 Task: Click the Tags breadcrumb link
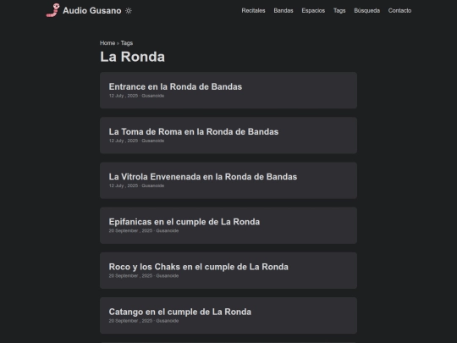[x=127, y=43]
